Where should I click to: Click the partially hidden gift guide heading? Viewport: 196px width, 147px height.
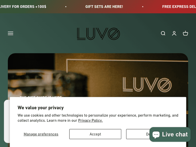coord(41,96)
